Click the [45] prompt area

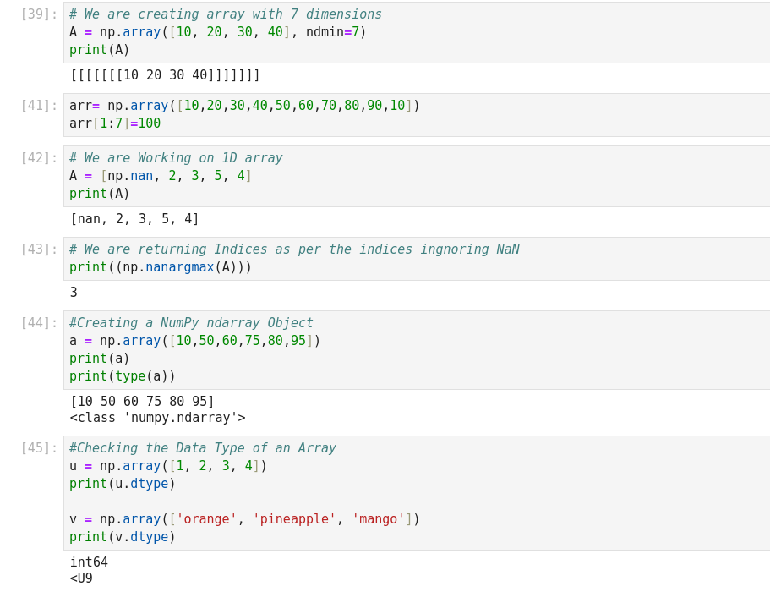coord(39,448)
